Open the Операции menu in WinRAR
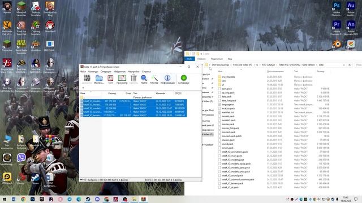This screenshot has height=203, width=362. tap(106, 72)
